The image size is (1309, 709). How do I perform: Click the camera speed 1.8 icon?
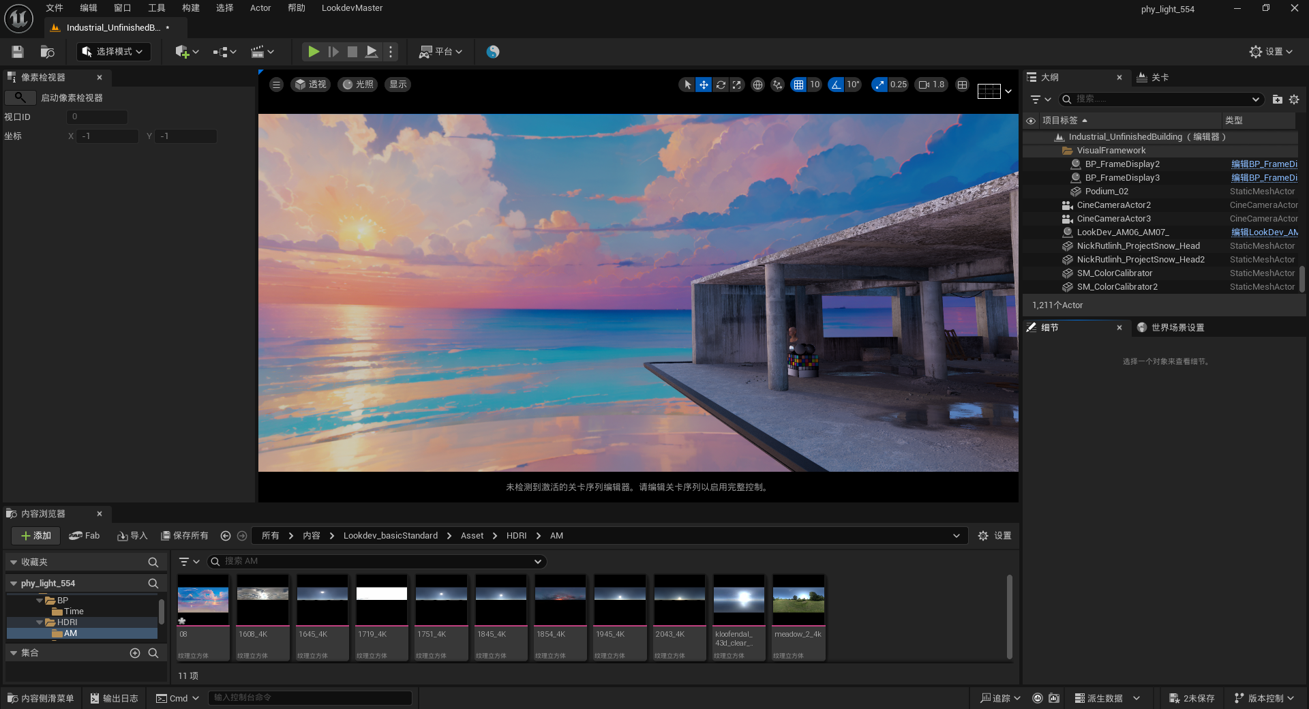[x=924, y=85]
